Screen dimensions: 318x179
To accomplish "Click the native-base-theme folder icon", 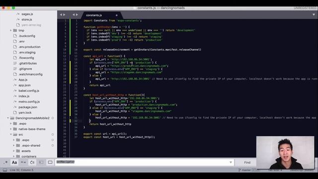I will pos(15,129).
